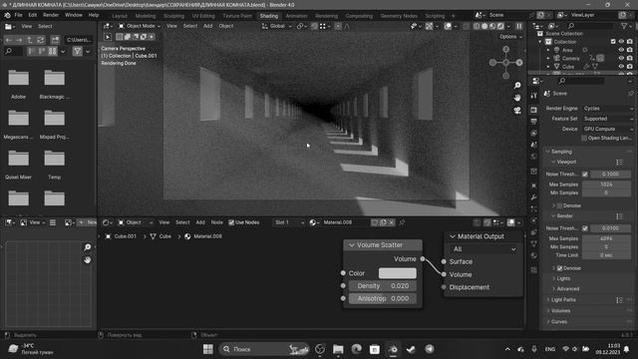638x359 pixels.
Task: Toggle X-ray mode in viewport header
Action: click(466, 26)
